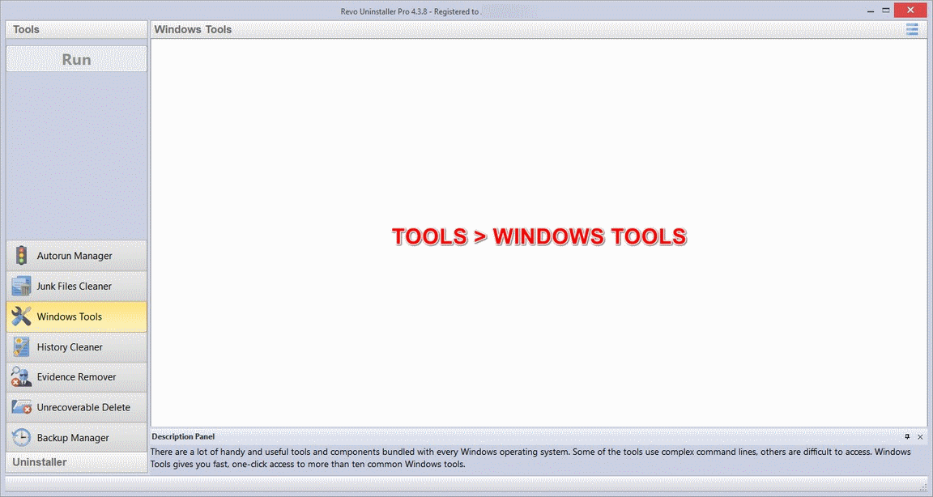The height and width of the screenshot is (497, 933).
Task: Close the Revo Uninstaller Pro window
Action: (910, 10)
